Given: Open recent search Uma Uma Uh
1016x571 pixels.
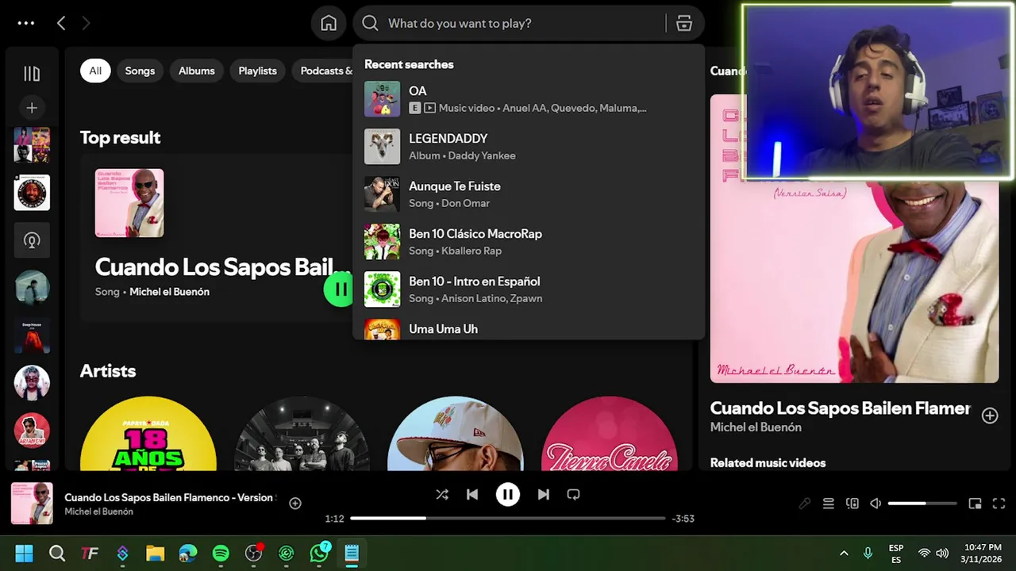Looking at the screenshot, I should (528, 328).
